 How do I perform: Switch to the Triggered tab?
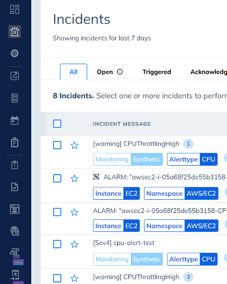[157, 72]
